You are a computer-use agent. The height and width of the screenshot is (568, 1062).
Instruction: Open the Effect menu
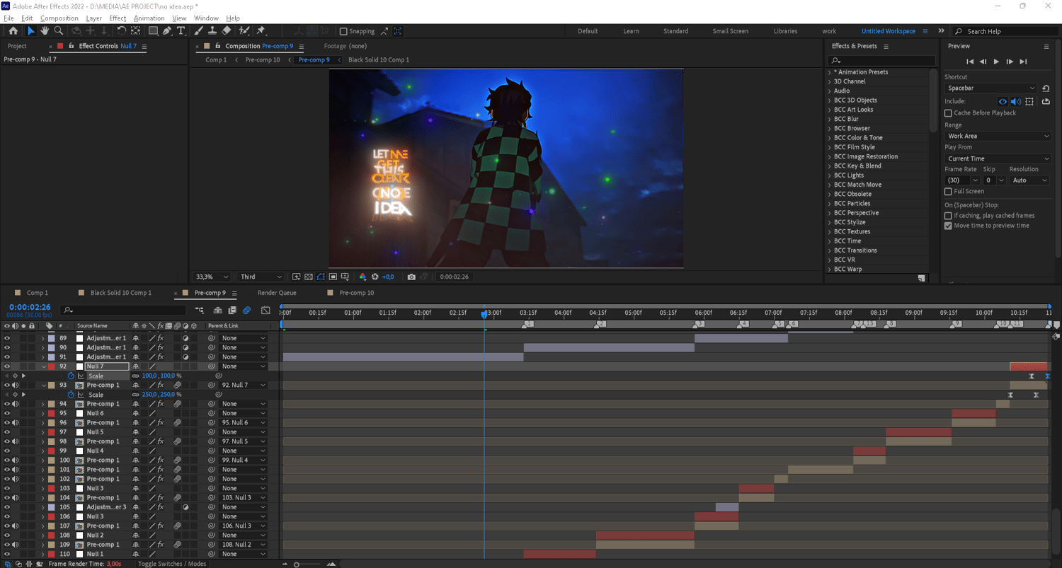click(118, 18)
